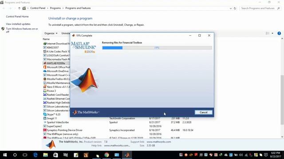
Task: Sort by the Name column header
Action: (x=46, y=39)
